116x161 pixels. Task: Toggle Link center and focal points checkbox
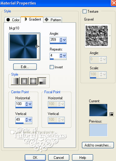click(x=12, y=132)
